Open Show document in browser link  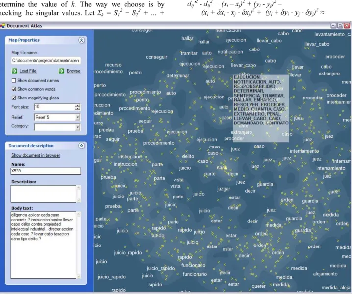tap(36, 155)
